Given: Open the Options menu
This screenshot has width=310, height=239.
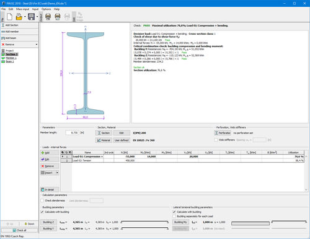Looking at the screenshot, I should tap(46, 9).
